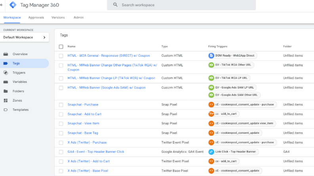Check the Snapchat - Base Tag checkbox
The width and height of the screenshot is (314, 176).
[61, 133]
